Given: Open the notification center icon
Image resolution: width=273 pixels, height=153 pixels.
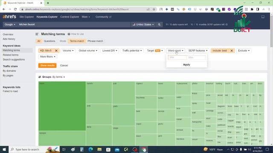Looking at the screenshot, I should (267, 149).
